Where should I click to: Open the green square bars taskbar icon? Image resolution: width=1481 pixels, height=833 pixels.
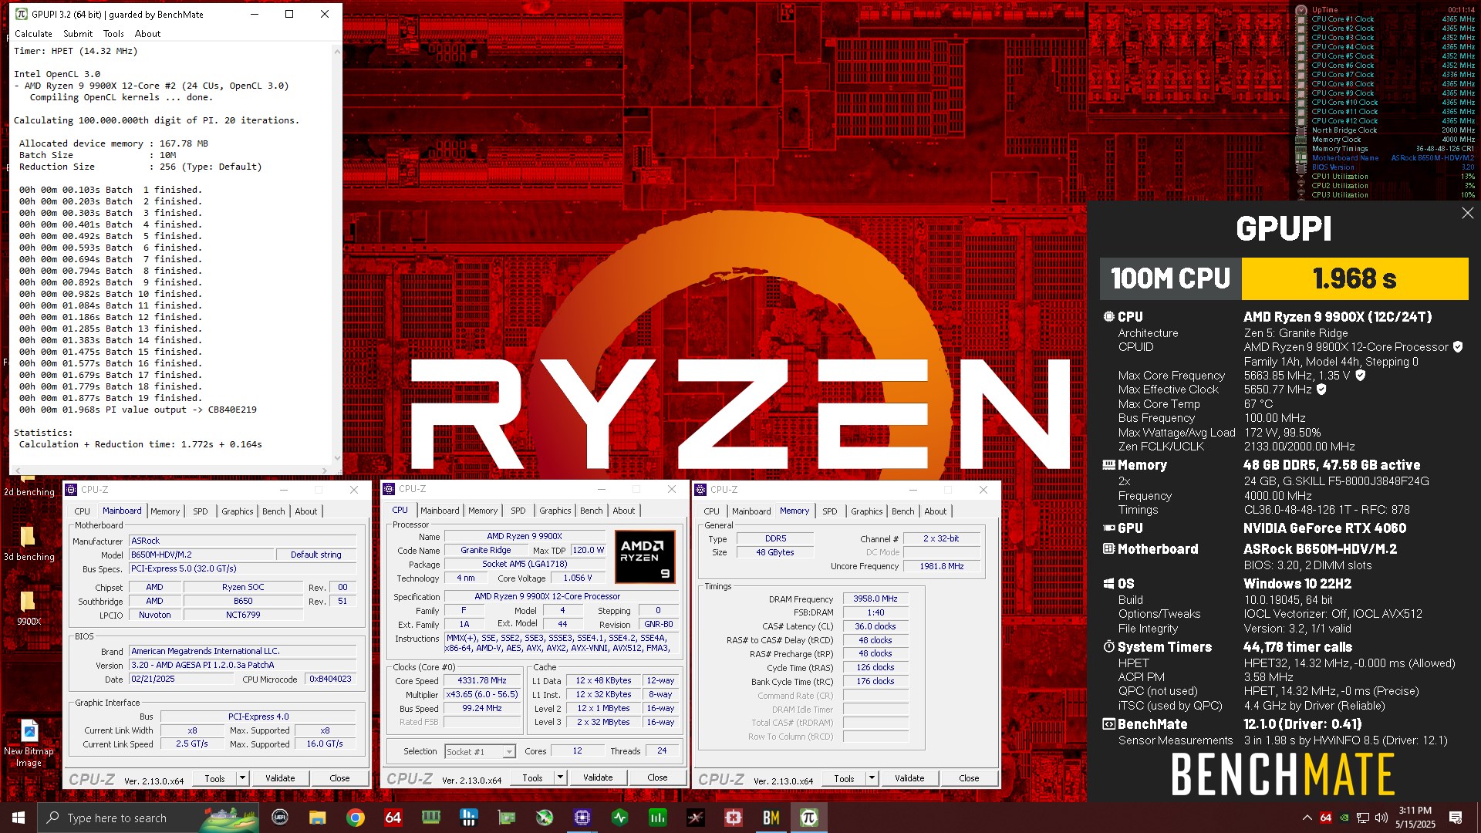(658, 818)
